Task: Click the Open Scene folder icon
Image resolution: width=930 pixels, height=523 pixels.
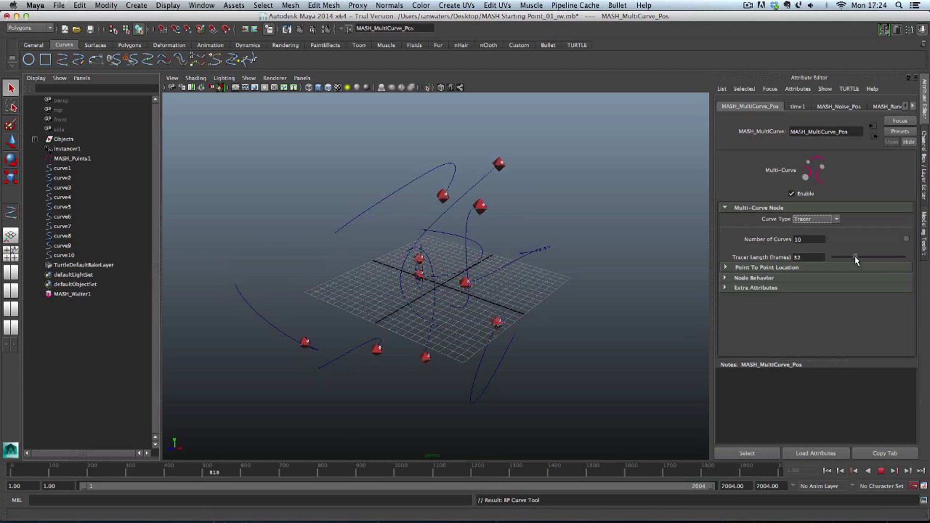Action: click(76, 29)
